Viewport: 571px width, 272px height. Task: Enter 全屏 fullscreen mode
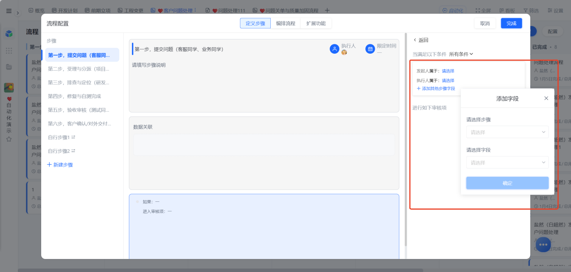click(483, 10)
